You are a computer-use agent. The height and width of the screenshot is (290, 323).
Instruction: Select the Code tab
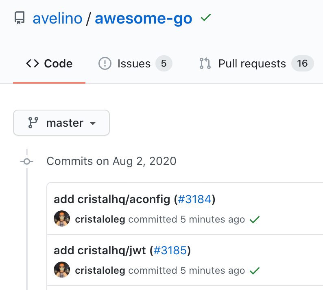tap(49, 63)
